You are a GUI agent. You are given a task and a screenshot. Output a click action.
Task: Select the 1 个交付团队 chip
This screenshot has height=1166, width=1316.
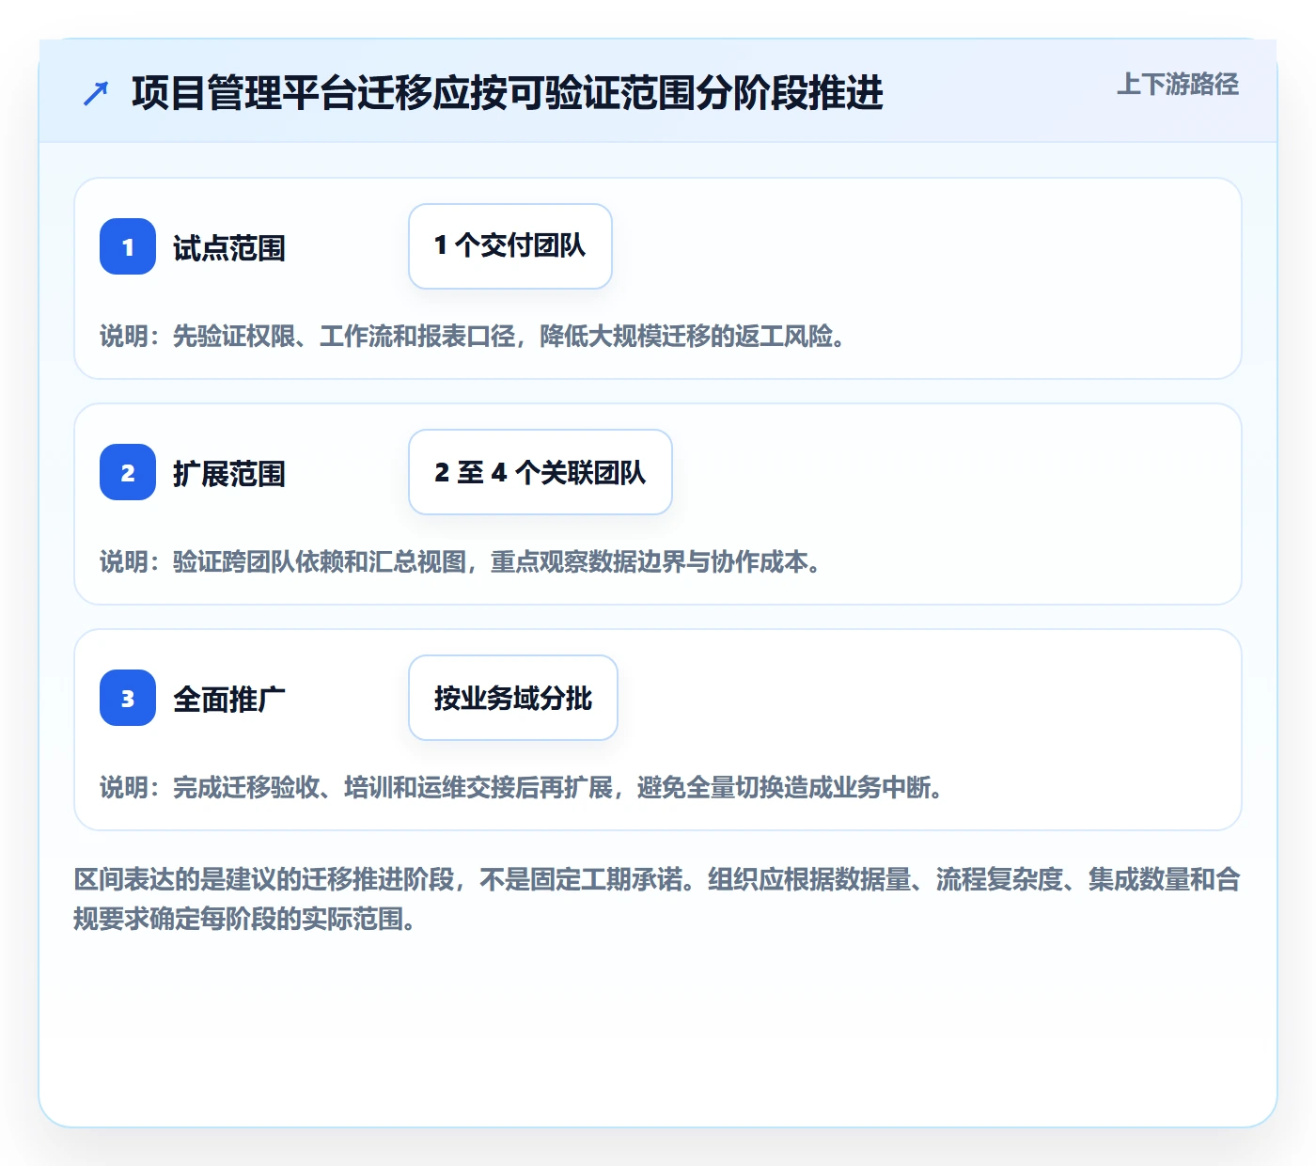(510, 246)
